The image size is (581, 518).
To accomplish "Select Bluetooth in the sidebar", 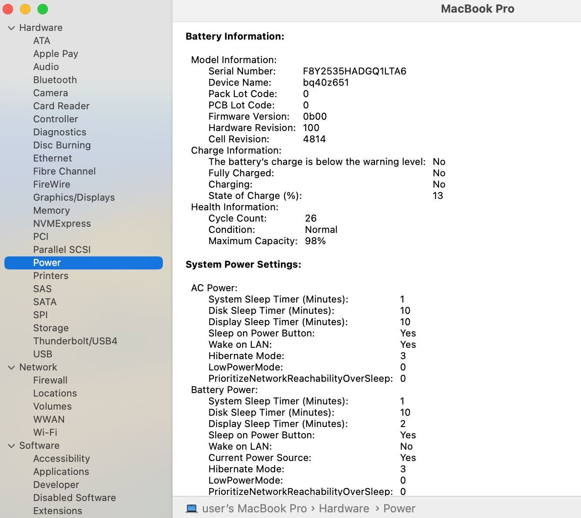I will tap(55, 80).
